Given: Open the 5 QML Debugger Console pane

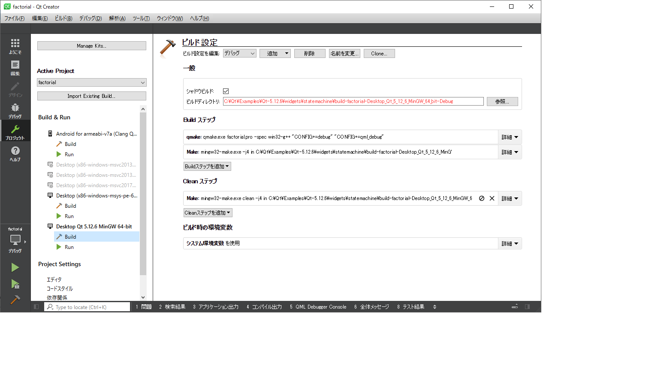Looking at the screenshot, I should 318,307.
